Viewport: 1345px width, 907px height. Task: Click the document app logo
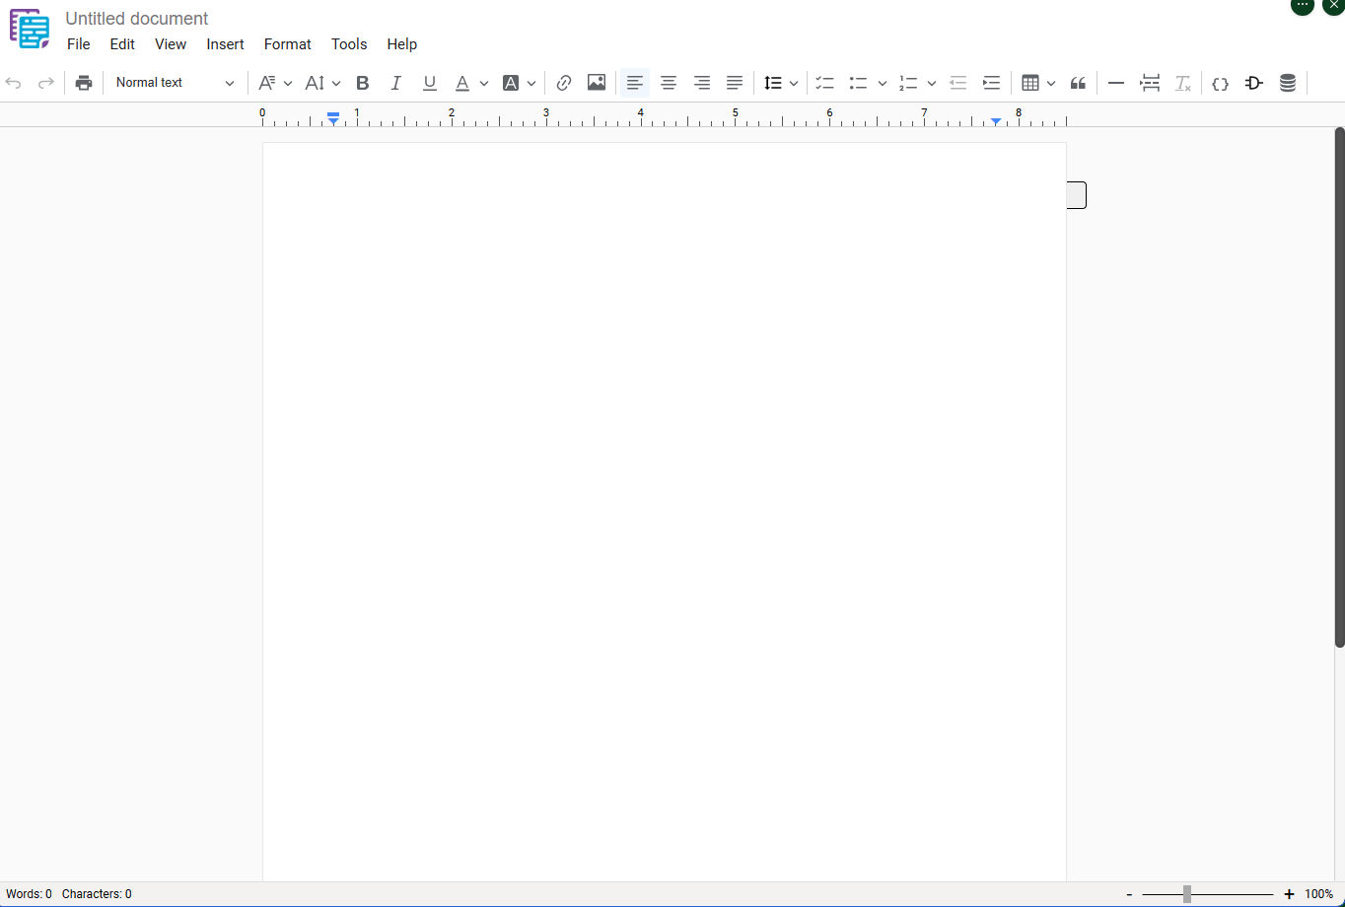click(x=30, y=29)
